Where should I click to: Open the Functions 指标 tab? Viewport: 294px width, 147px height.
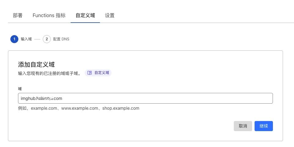(x=49, y=15)
